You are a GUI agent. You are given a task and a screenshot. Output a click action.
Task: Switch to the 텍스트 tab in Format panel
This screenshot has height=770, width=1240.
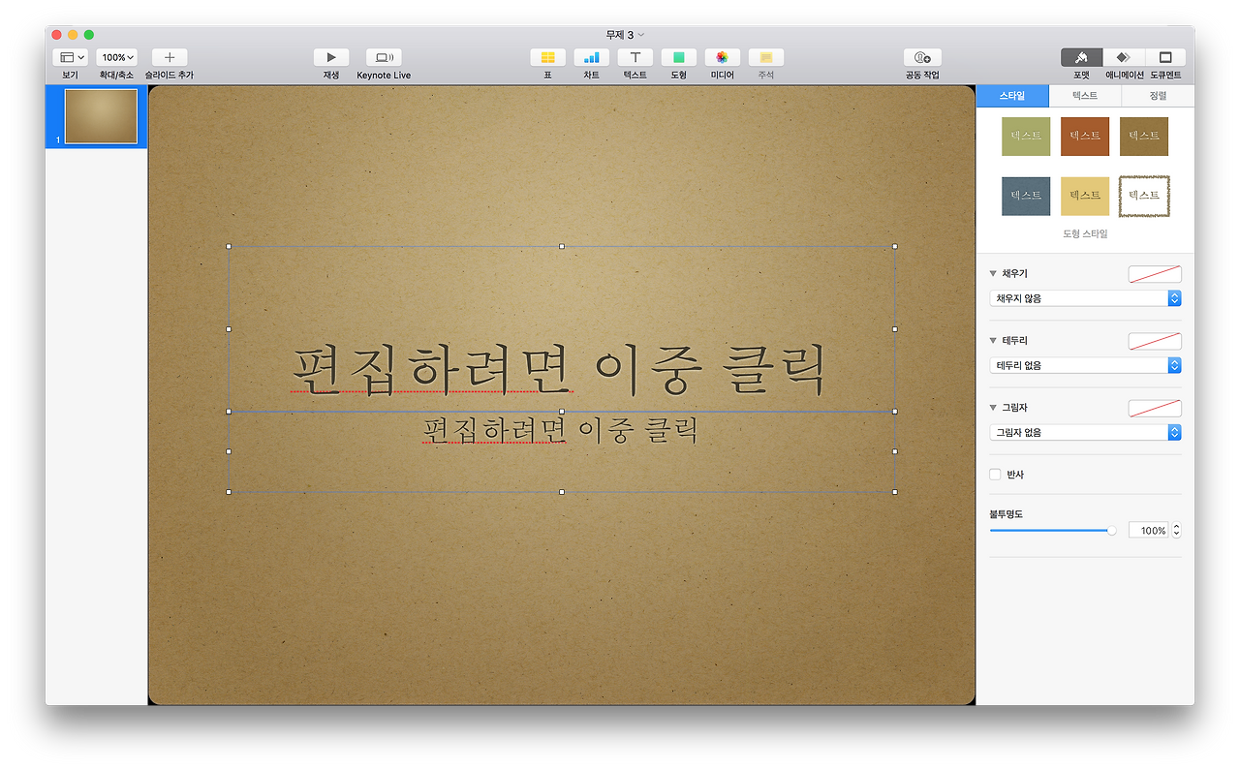[x=1084, y=95]
